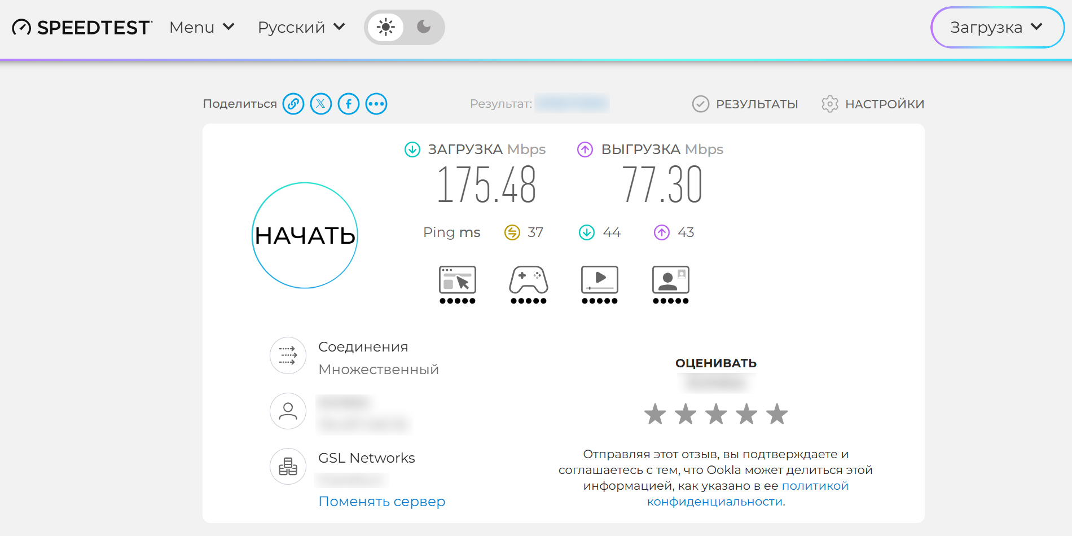Click the Speedtest logo

pos(82,27)
